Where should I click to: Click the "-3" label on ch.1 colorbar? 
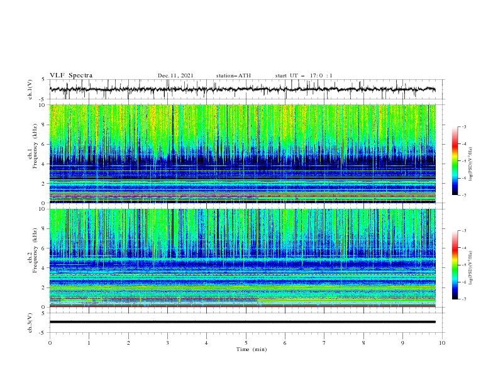[x=463, y=126]
